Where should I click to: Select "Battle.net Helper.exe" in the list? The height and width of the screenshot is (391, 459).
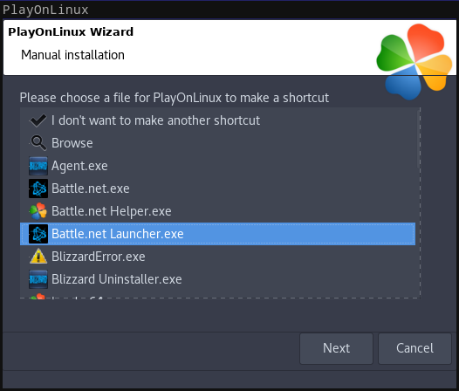coord(217,211)
